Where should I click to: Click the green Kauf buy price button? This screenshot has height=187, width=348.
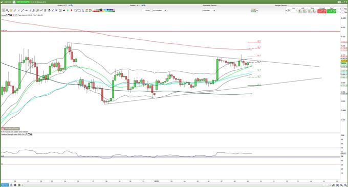331,11
